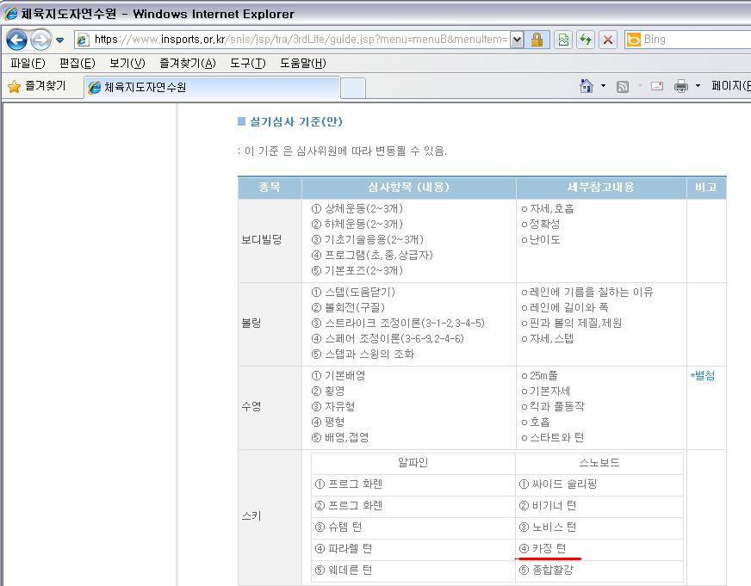The image size is (751, 586).
Task: Open the 도구(T) menu
Action: pyautogui.click(x=247, y=63)
